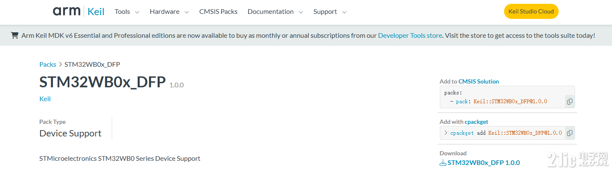
Task: Click the shopping cart icon in banner
Action: coord(15,35)
